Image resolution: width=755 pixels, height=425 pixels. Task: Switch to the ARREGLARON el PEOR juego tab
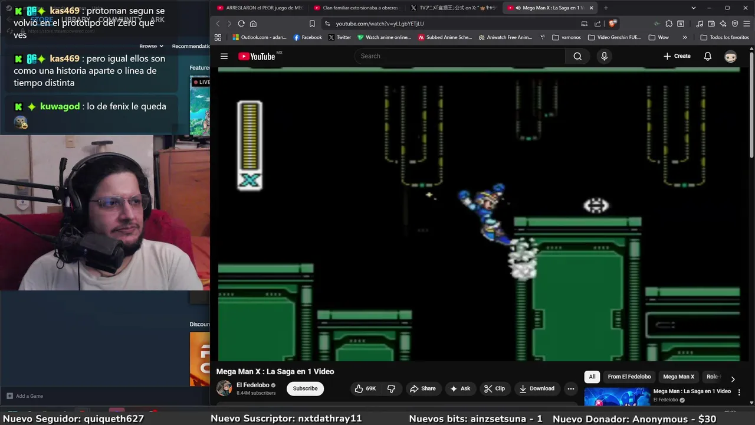pyautogui.click(x=260, y=8)
